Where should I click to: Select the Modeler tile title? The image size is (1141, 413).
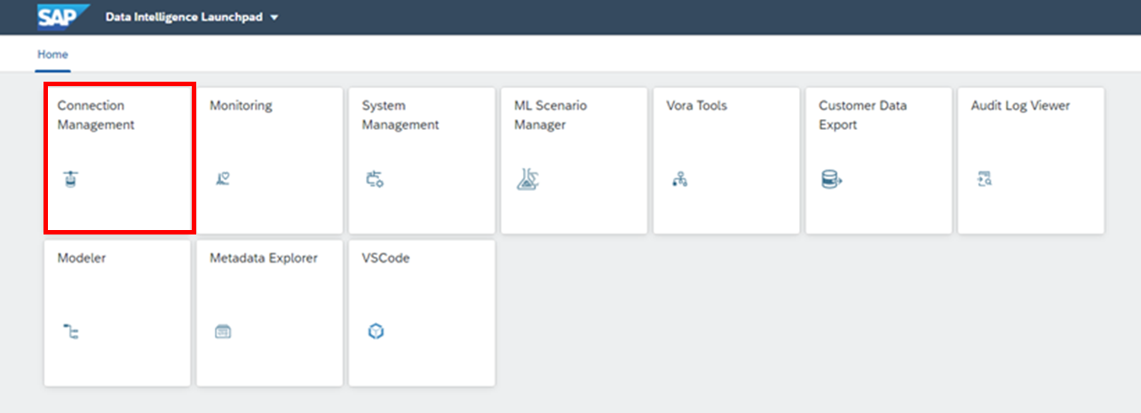click(82, 258)
